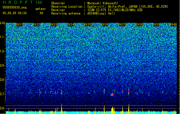Select the A504HB(yagi 4el) antenna text
The image size is (180, 114).
click(x=101, y=13)
